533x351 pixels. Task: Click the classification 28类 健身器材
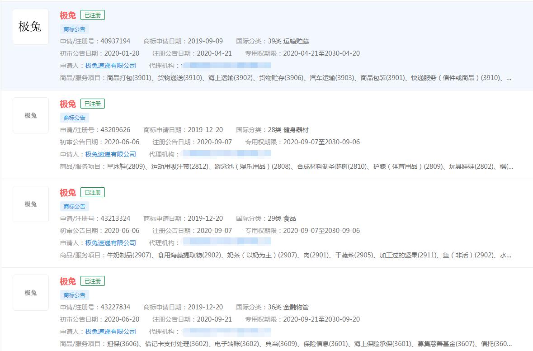(288, 130)
